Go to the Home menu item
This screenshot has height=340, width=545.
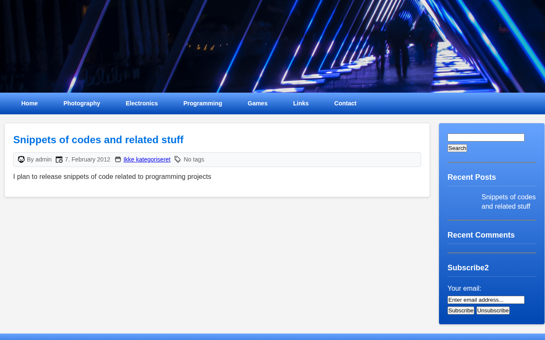29,103
